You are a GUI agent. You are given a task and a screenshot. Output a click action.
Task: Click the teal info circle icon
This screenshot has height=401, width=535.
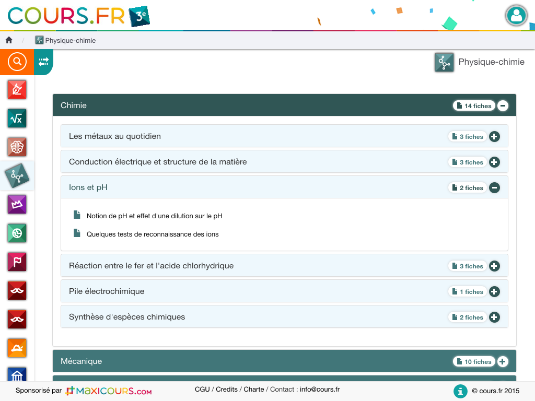pos(460,391)
